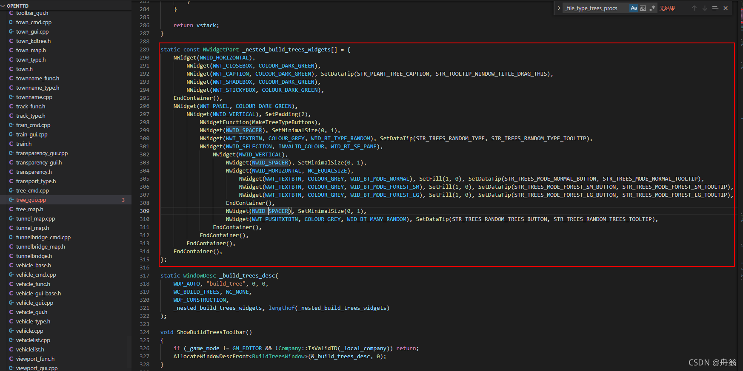Viewport: 743px width, 371px height.
Task: Open viewport_func.h file
Action: 66,359
